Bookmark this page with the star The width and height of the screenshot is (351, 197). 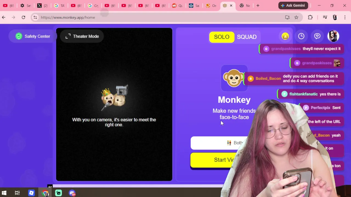(296, 17)
